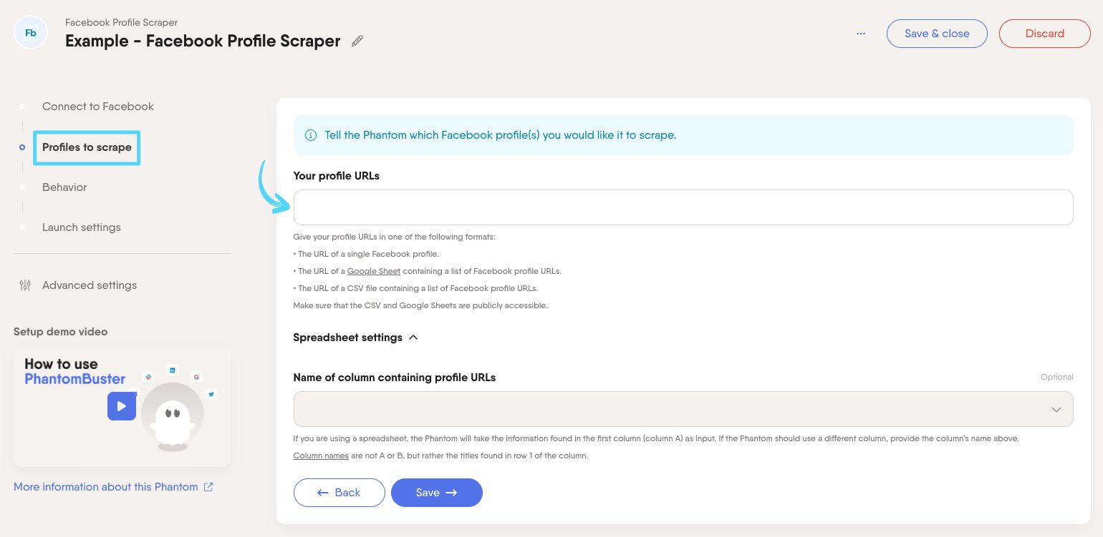
Task: Go to Connect to Facebook step
Action: pos(97,107)
